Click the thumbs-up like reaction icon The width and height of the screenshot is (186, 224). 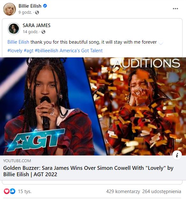click(x=12, y=191)
